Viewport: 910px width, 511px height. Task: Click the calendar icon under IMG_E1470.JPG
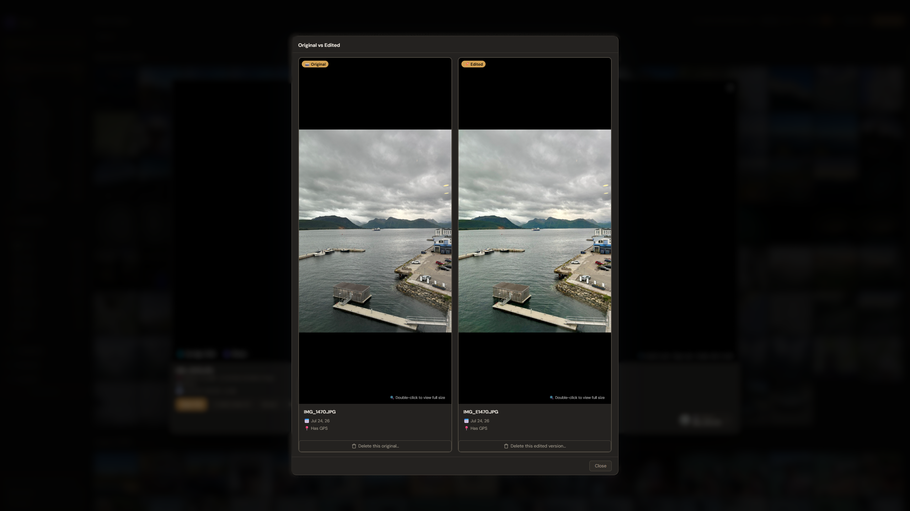(x=466, y=421)
